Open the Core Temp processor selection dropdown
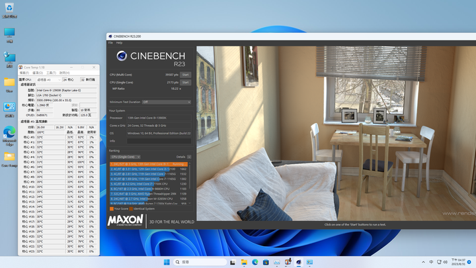The width and height of the screenshot is (476, 268). pos(48,79)
